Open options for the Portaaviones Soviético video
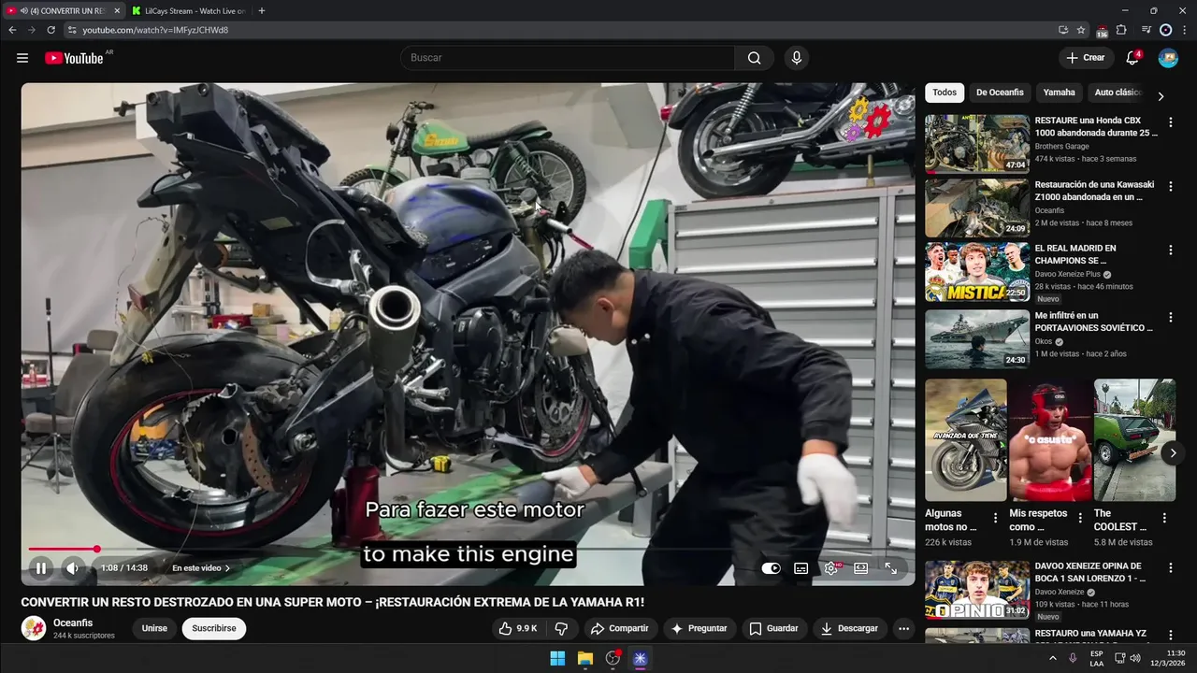This screenshot has height=673, width=1197. pos(1170,317)
